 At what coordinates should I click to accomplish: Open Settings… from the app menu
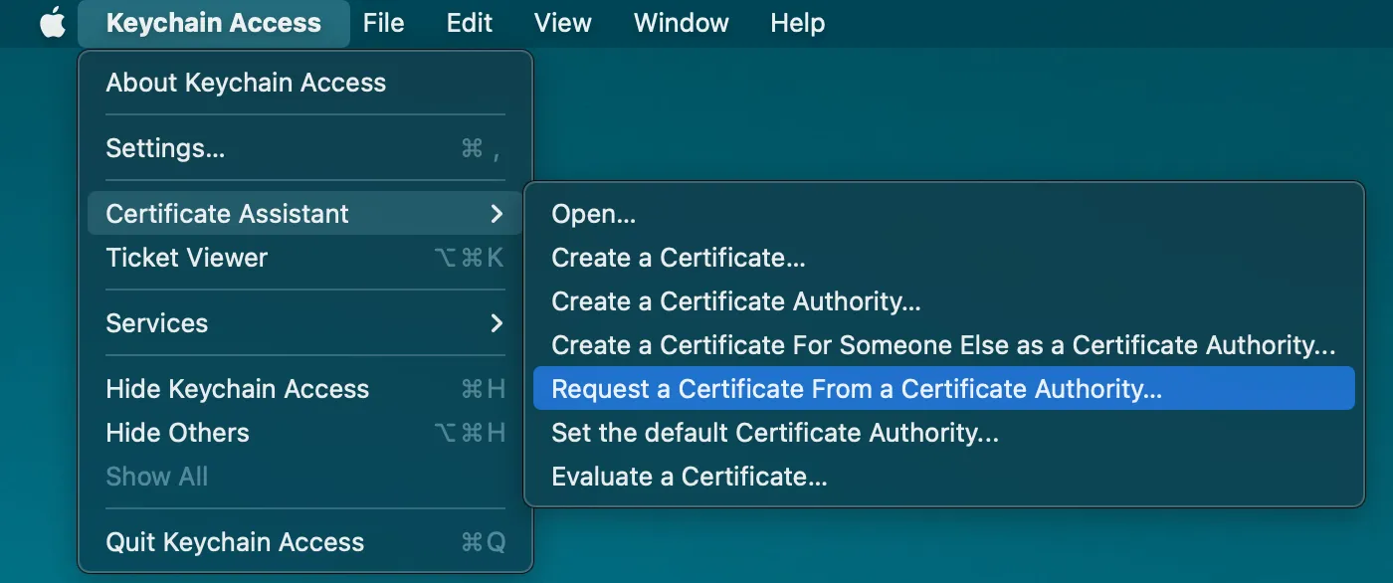[x=305, y=148]
